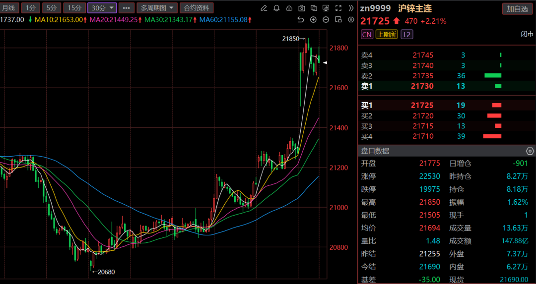Viewport: 536px width, 284px height.
Task: Click the white current-price marker arrow
Action: [325, 63]
